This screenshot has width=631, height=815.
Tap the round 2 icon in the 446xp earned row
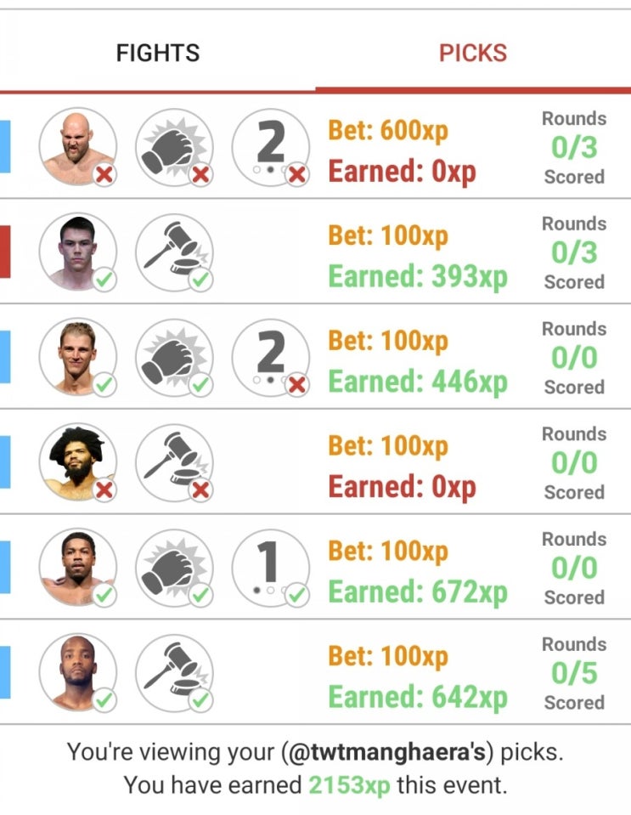[271, 358]
